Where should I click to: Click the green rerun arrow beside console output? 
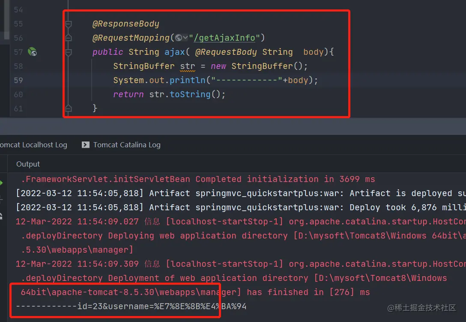[1, 183]
